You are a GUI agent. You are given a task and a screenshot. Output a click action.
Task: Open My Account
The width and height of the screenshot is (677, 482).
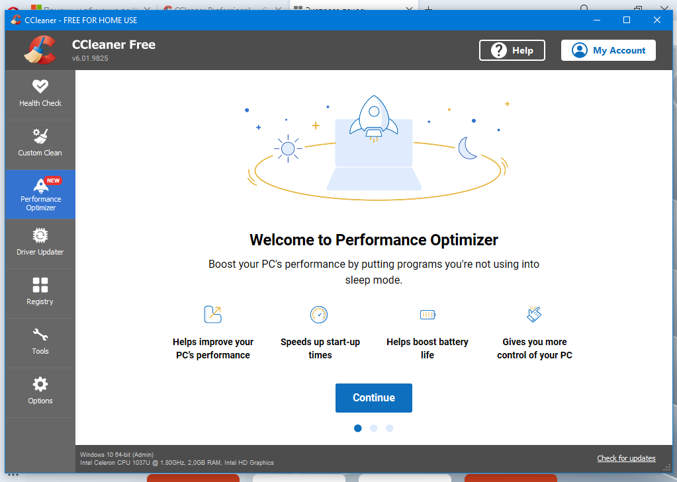point(608,50)
